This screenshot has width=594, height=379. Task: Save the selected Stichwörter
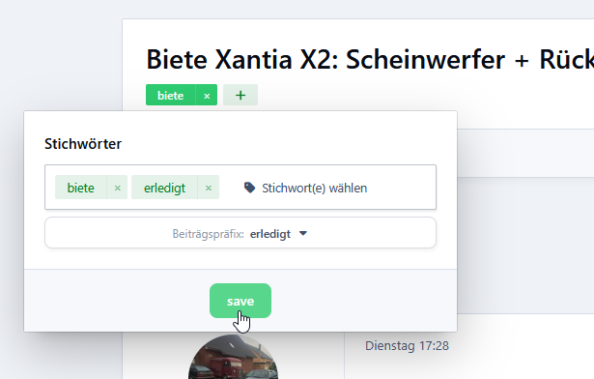point(240,301)
